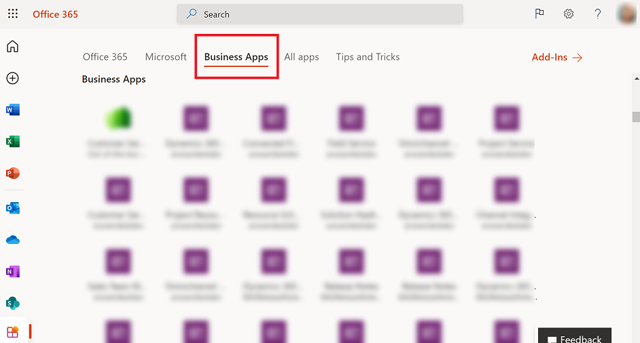Launch OneNote from the sidebar
640x343 pixels.
point(13,271)
